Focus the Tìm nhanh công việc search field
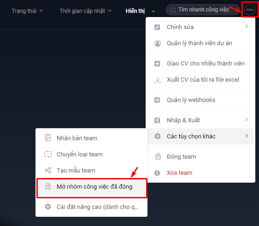 203,10
